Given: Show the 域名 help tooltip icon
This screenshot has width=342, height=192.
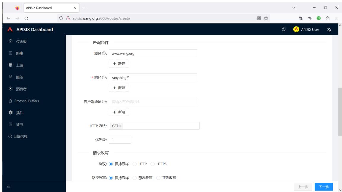Looking at the screenshot, I should (x=104, y=53).
